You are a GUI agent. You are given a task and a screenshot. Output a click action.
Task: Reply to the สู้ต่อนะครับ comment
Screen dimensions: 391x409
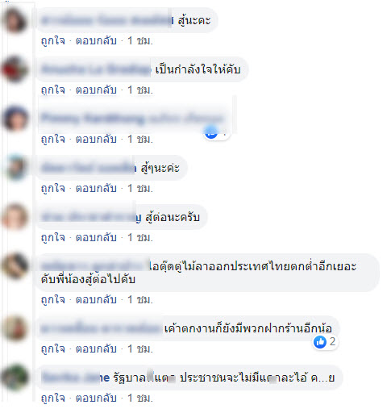[x=96, y=238]
